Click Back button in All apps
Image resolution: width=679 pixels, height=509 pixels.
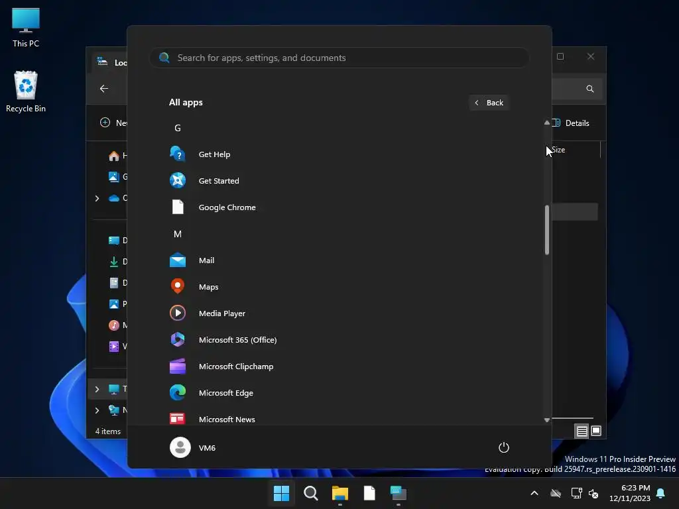pos(489,103)
